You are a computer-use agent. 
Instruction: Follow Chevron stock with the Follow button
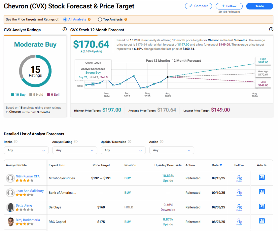point(229,6)
